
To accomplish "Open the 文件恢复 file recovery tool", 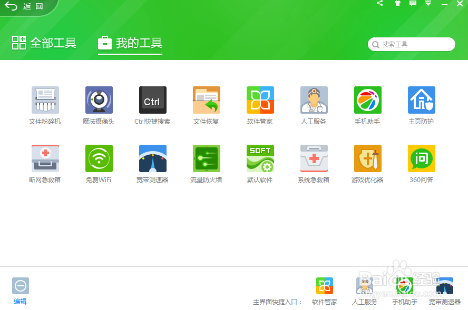I will [x=206, y=100].
